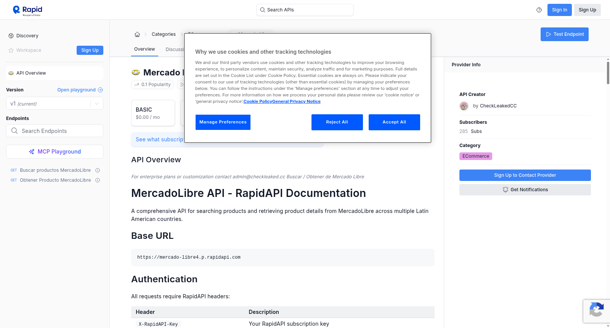Open info icon for Obtener Producto MercadoLibre
610x328 pixels.
(98, 180)
